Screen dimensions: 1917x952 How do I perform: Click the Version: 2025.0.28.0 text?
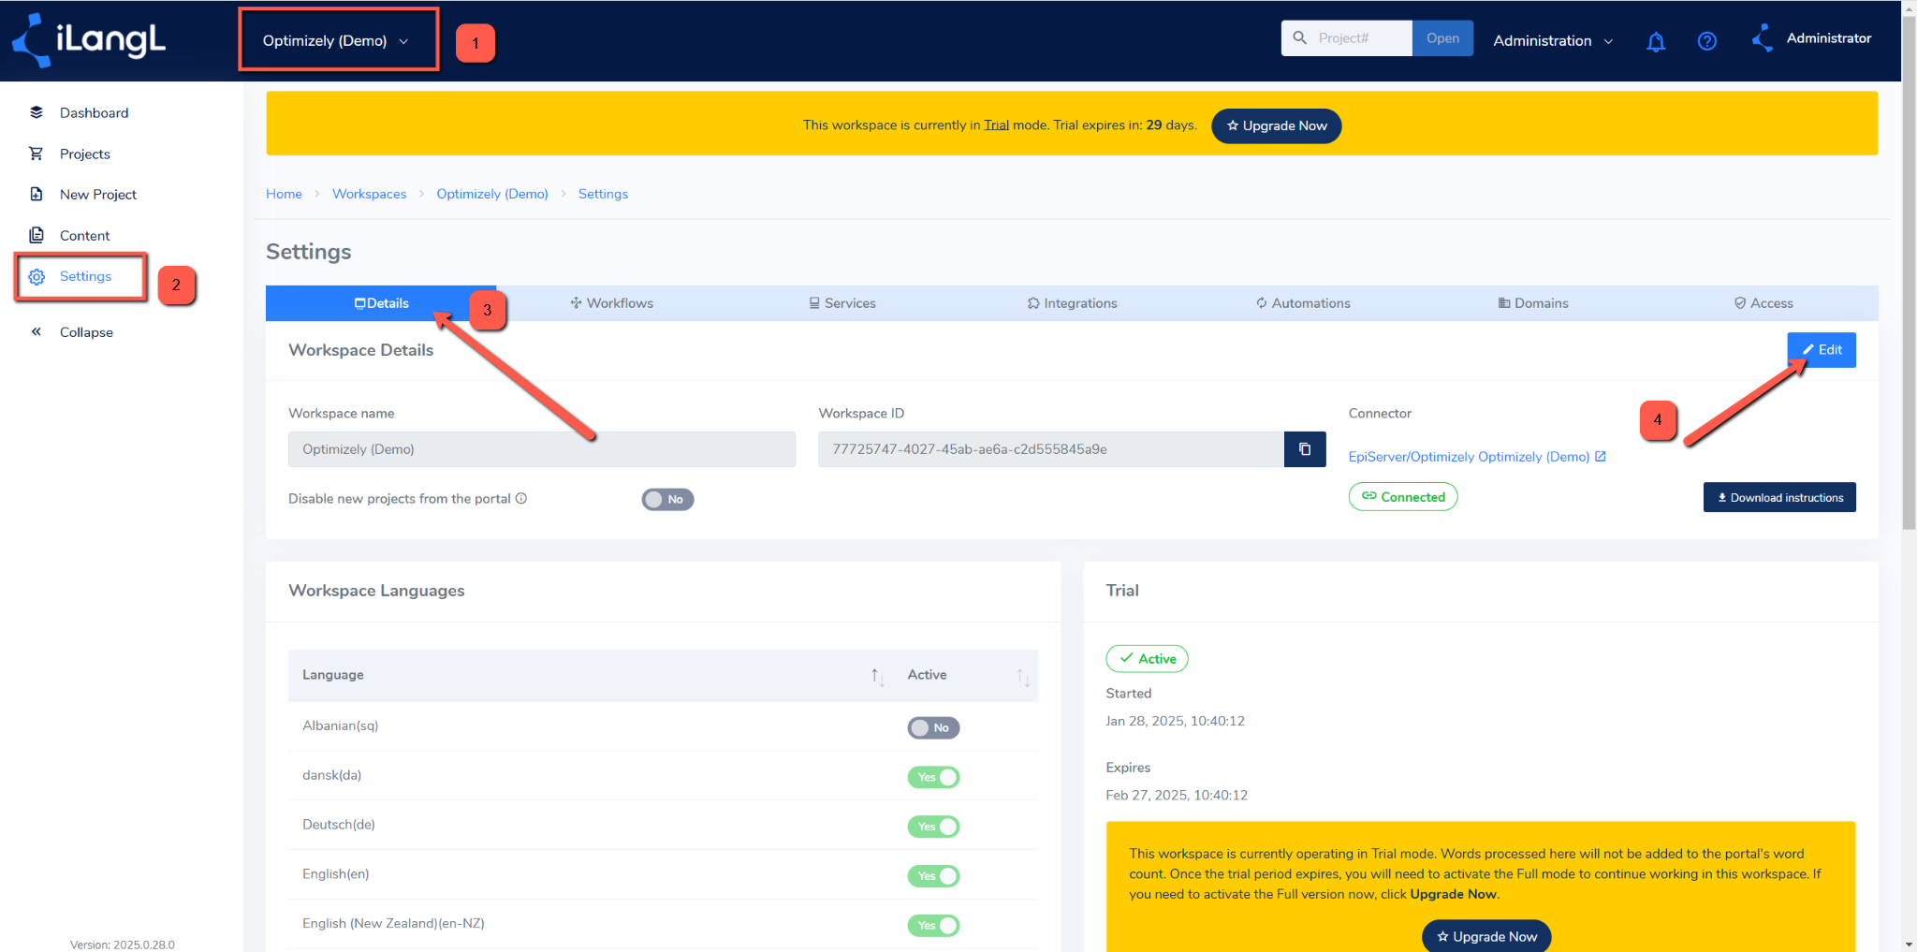(122, 945)
